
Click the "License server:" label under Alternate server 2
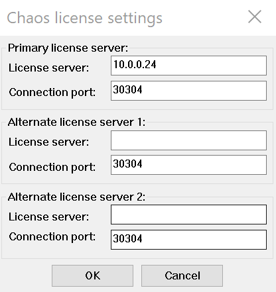pyautogui.click(x=48, y=217)
